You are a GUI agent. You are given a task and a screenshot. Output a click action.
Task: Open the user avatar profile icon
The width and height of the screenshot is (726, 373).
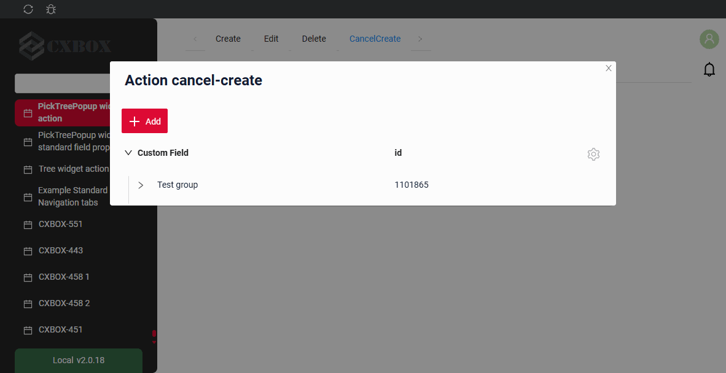[709, 39]
